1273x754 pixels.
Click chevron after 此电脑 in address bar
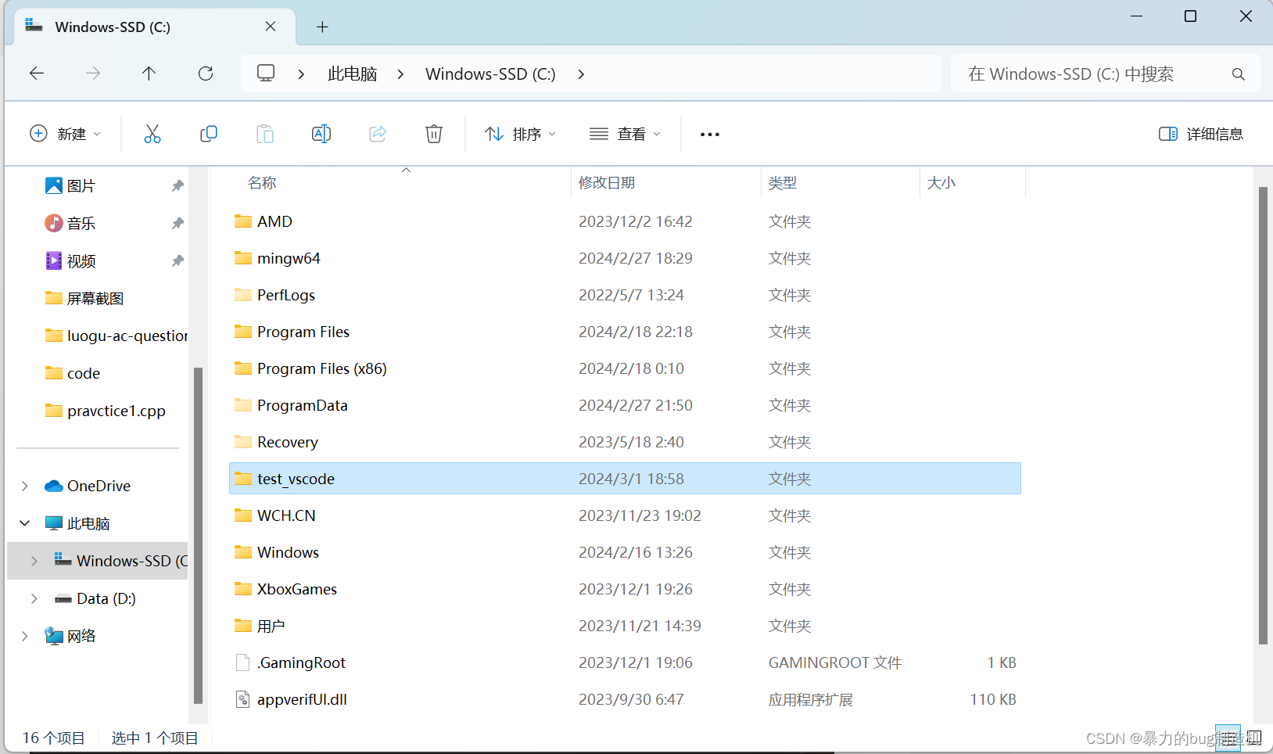click(400, 74)
